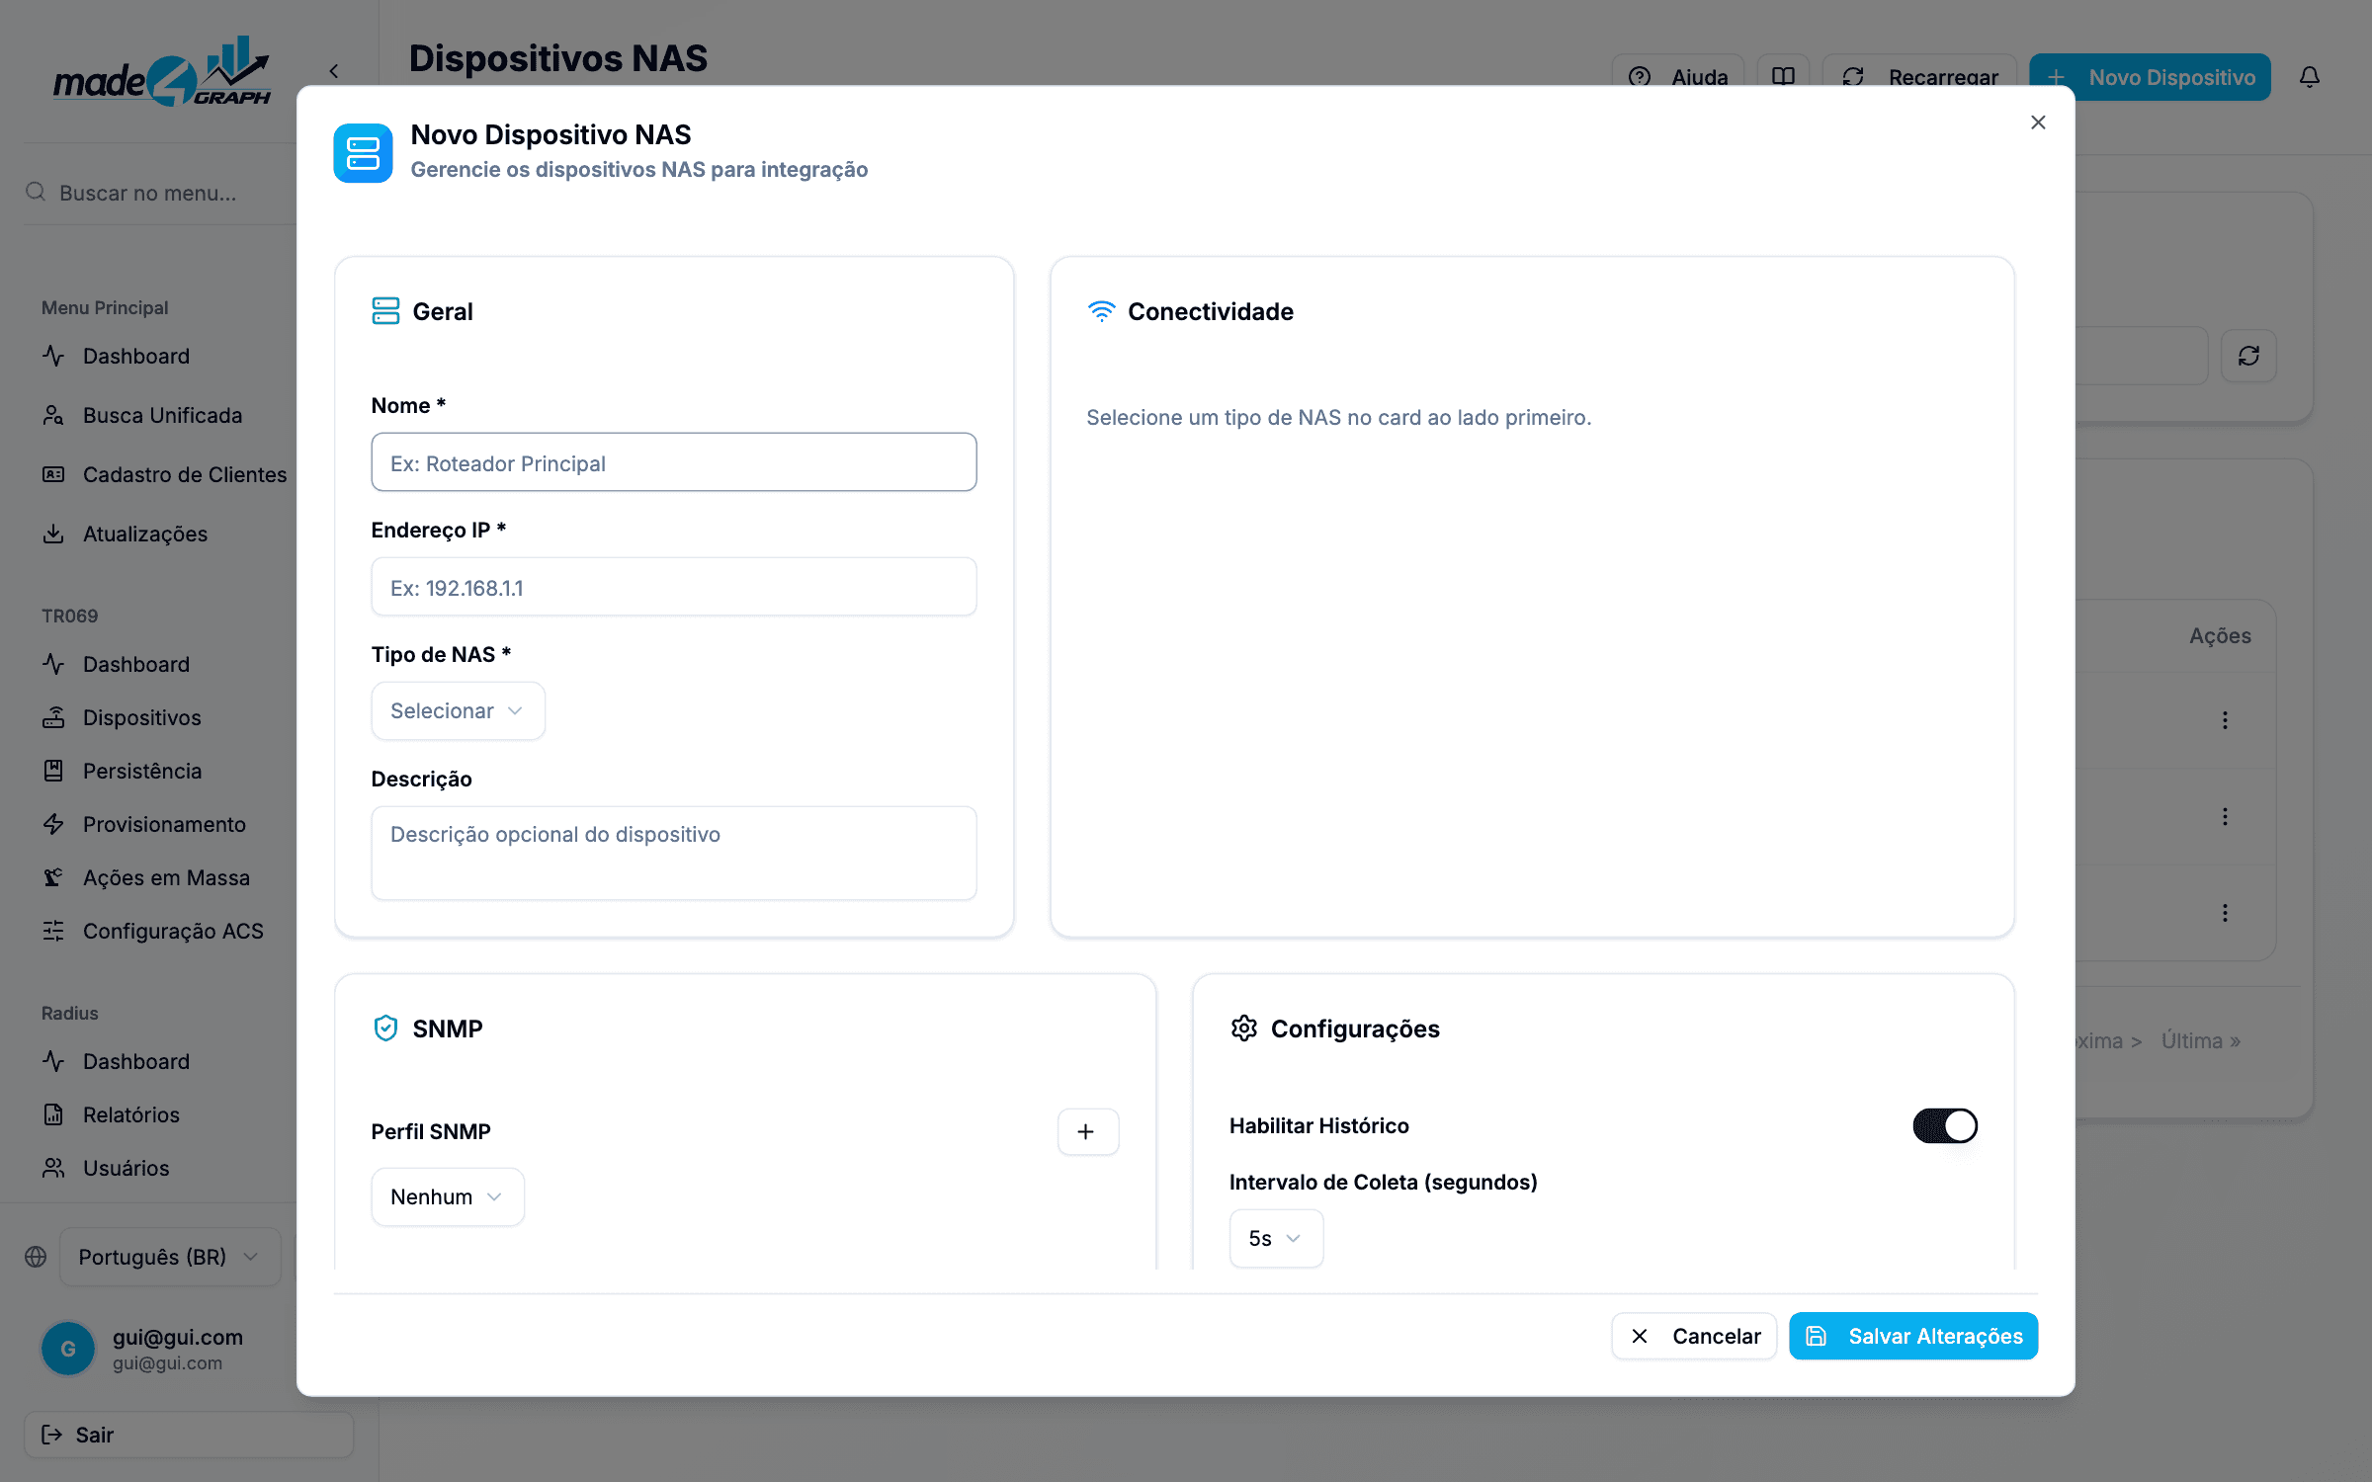Open the Intervalo de Coleta 5s dropdown

tap(1275, 1238)
